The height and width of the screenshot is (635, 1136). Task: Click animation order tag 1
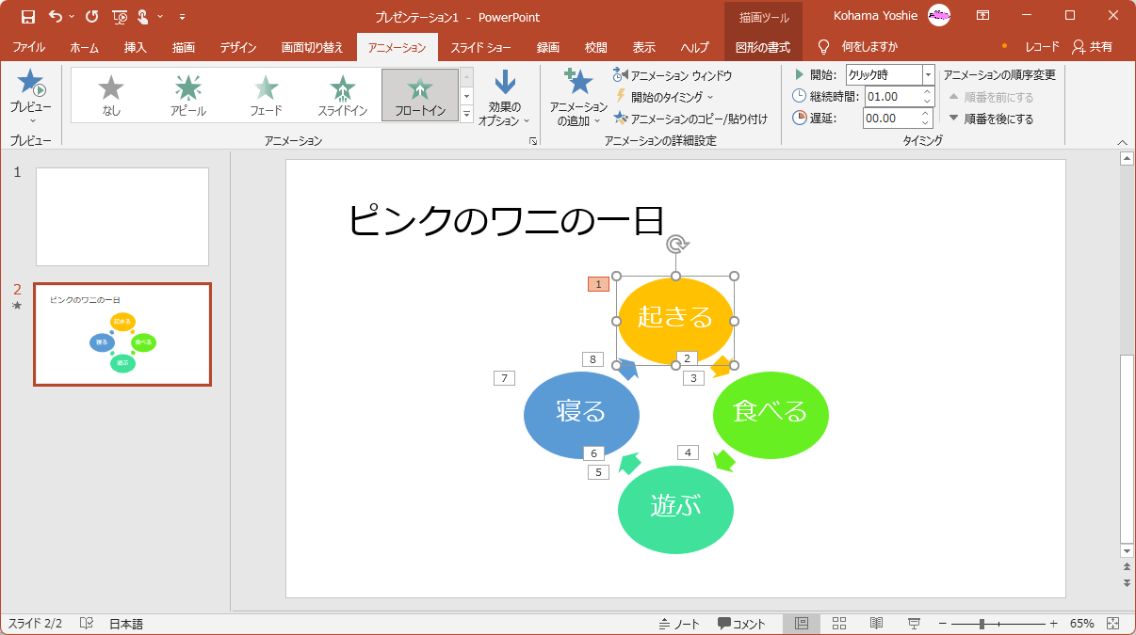598,284
